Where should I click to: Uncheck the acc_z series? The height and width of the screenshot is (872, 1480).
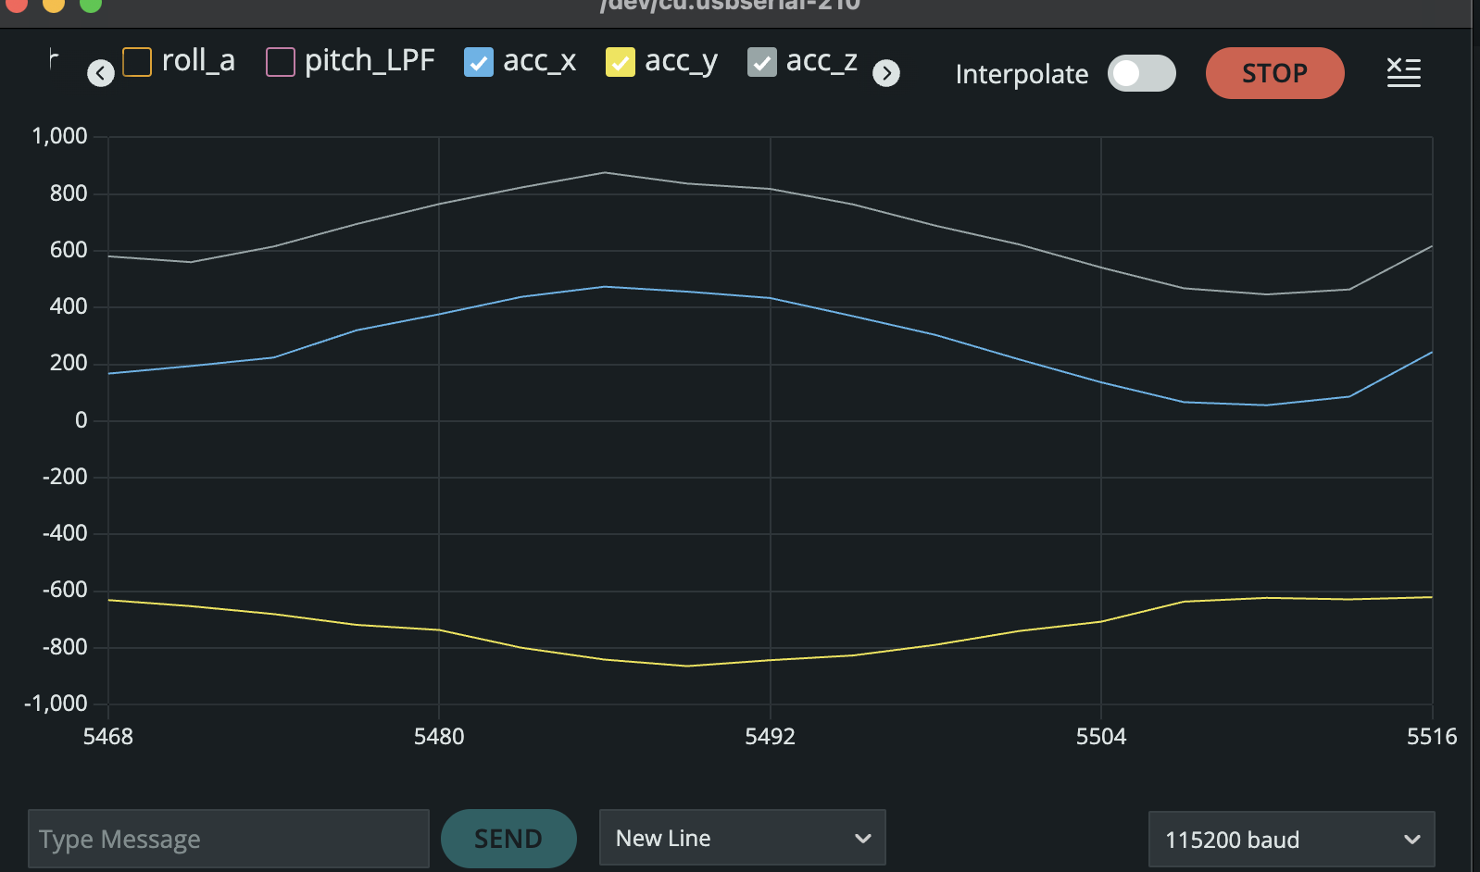pos(761,62)
